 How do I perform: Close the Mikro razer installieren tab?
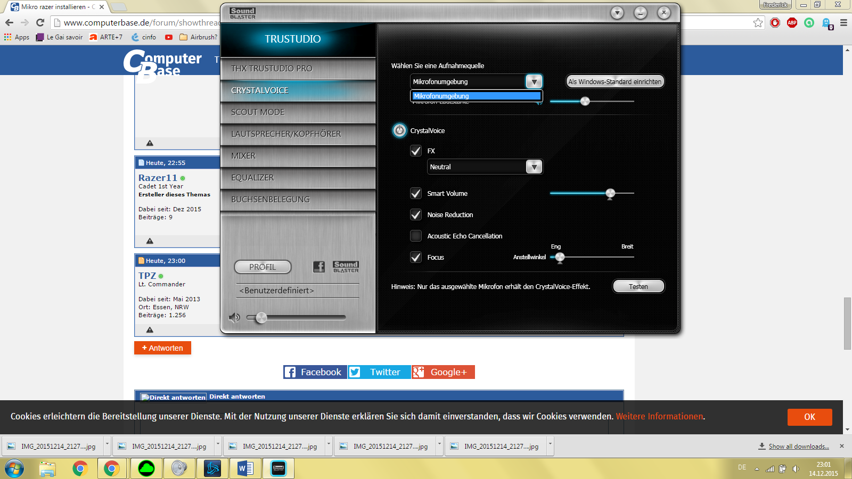(x=102, y=7)
